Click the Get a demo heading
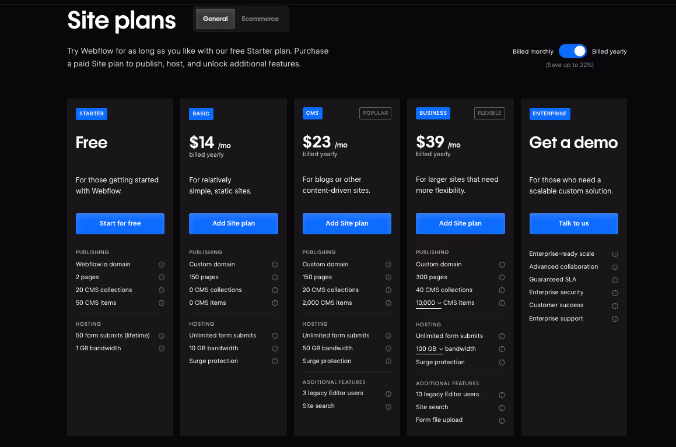 (573, 143)
